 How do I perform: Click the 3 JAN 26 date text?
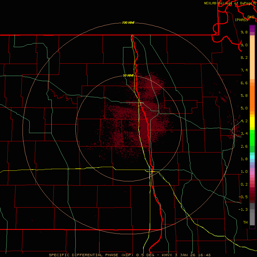pyautogui.click(x=185, y=255)
